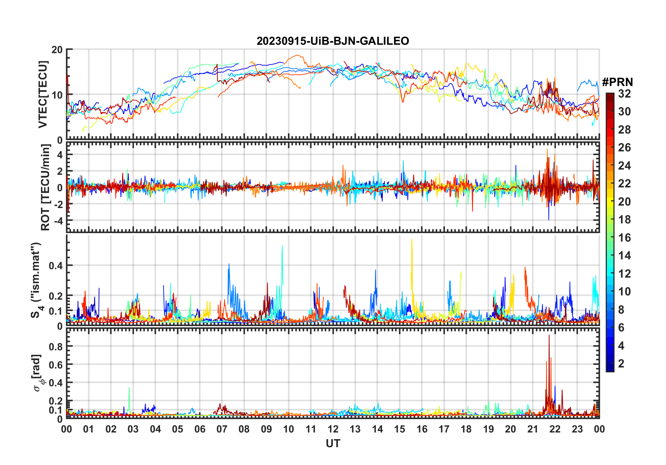The width and height of the screenshot is (666, 465).
Task: Click VTEC axis tick label 20
Action: tap(57, 50)
